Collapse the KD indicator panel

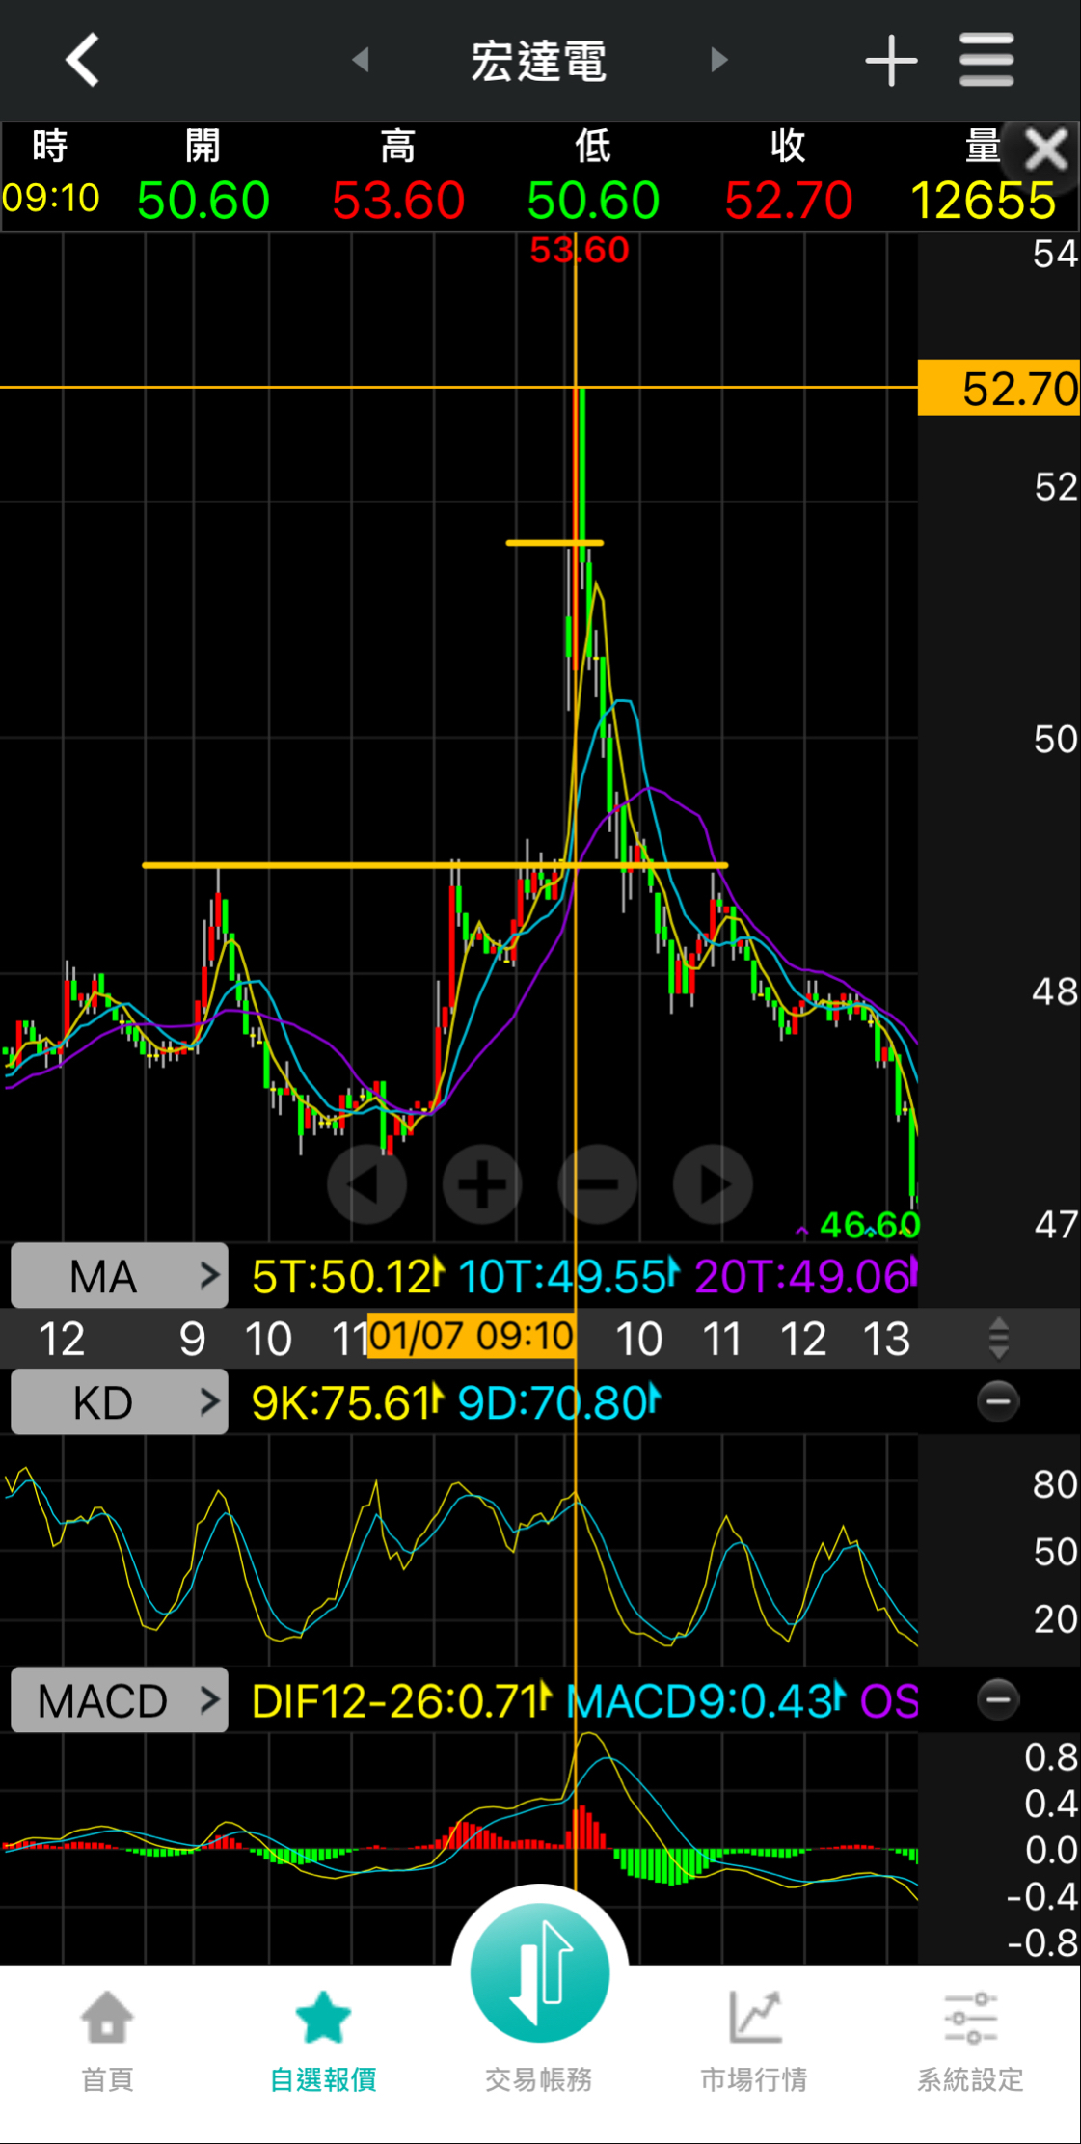coord(998,1401)
